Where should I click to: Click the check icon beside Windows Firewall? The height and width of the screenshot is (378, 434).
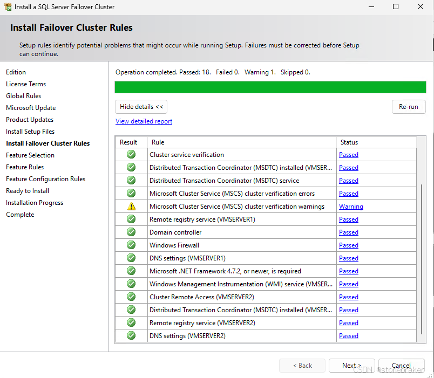pos(131,245)
